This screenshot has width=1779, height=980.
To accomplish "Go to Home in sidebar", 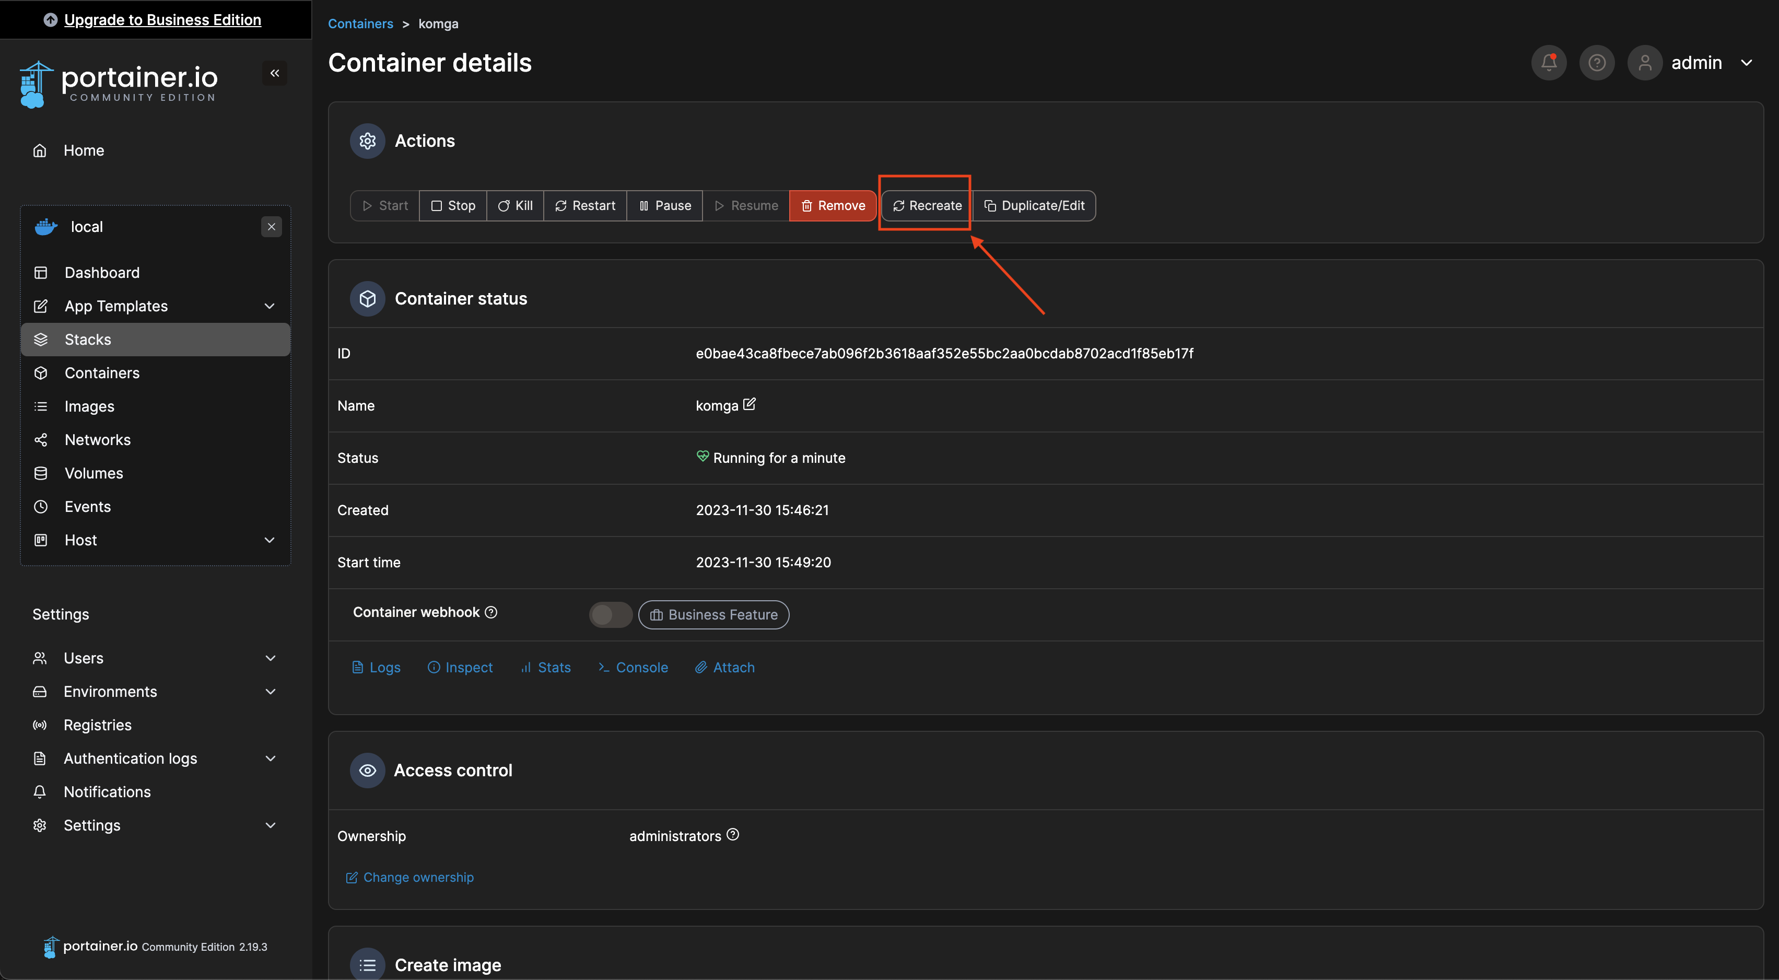I will pyautogui.click(x=155, y=150).
